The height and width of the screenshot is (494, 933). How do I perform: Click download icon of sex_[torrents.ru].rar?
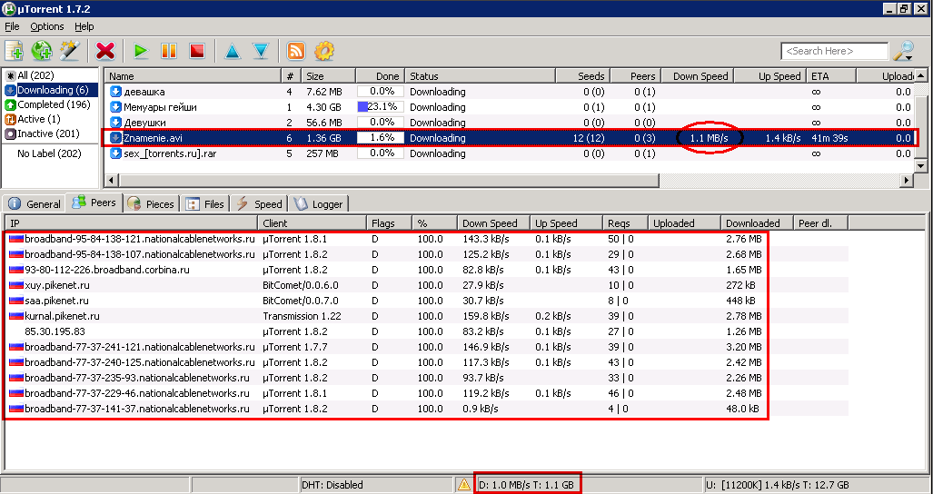(x=115, y=154)
